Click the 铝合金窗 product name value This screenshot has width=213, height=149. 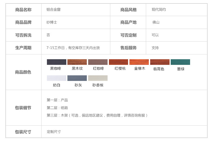(x=53, y=10)
